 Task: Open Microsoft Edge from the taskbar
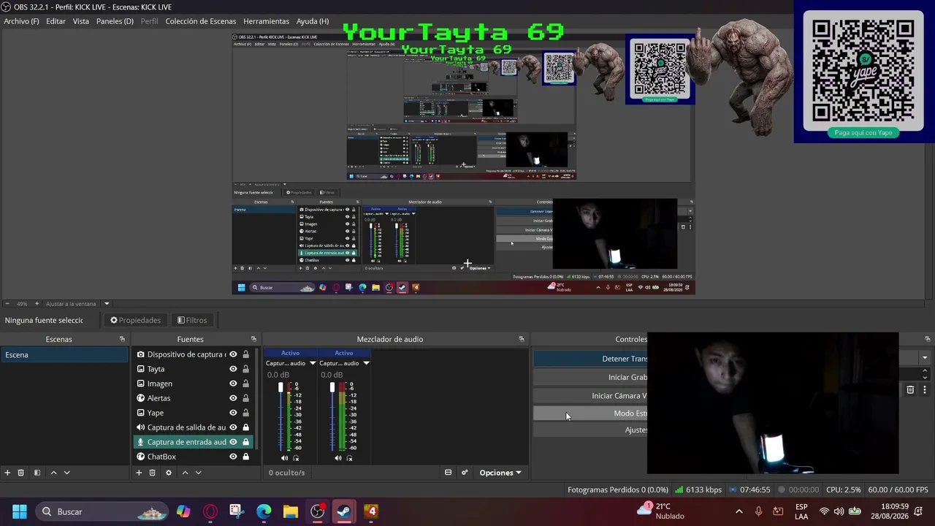tap(264, 511)
